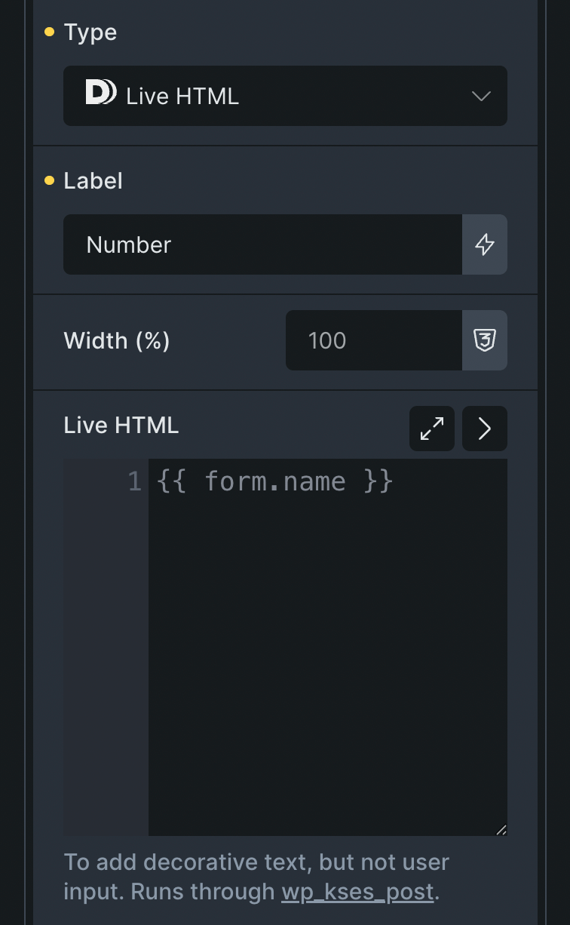This screenshot has height=925, width=570.
Task: Select the Width value of 100
Action: coord(326,340)
